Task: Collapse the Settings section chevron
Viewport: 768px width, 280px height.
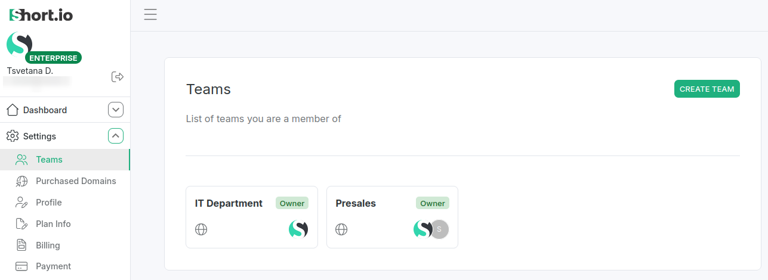Action: coord(116,136)
